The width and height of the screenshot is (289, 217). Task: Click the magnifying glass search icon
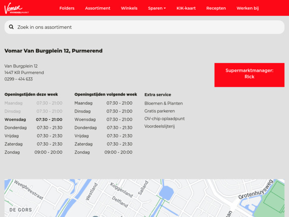tap(11, 27)
